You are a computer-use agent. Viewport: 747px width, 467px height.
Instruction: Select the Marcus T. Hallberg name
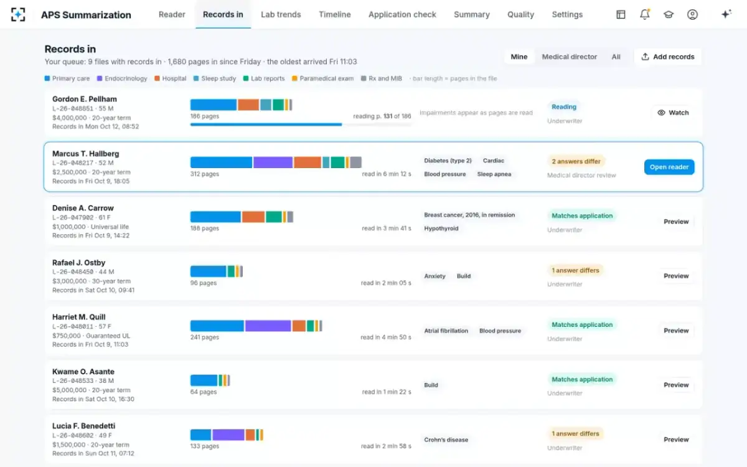(x=86, y=154)
